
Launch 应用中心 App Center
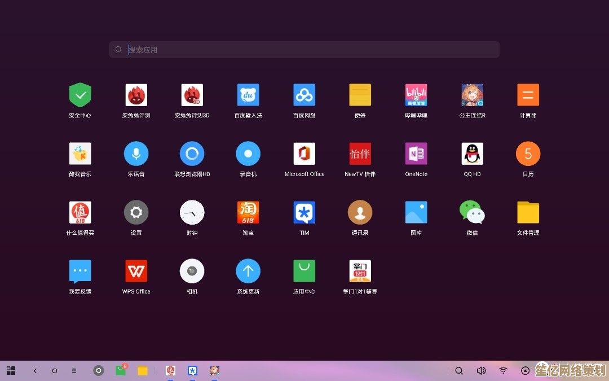(x=304, y=271)
